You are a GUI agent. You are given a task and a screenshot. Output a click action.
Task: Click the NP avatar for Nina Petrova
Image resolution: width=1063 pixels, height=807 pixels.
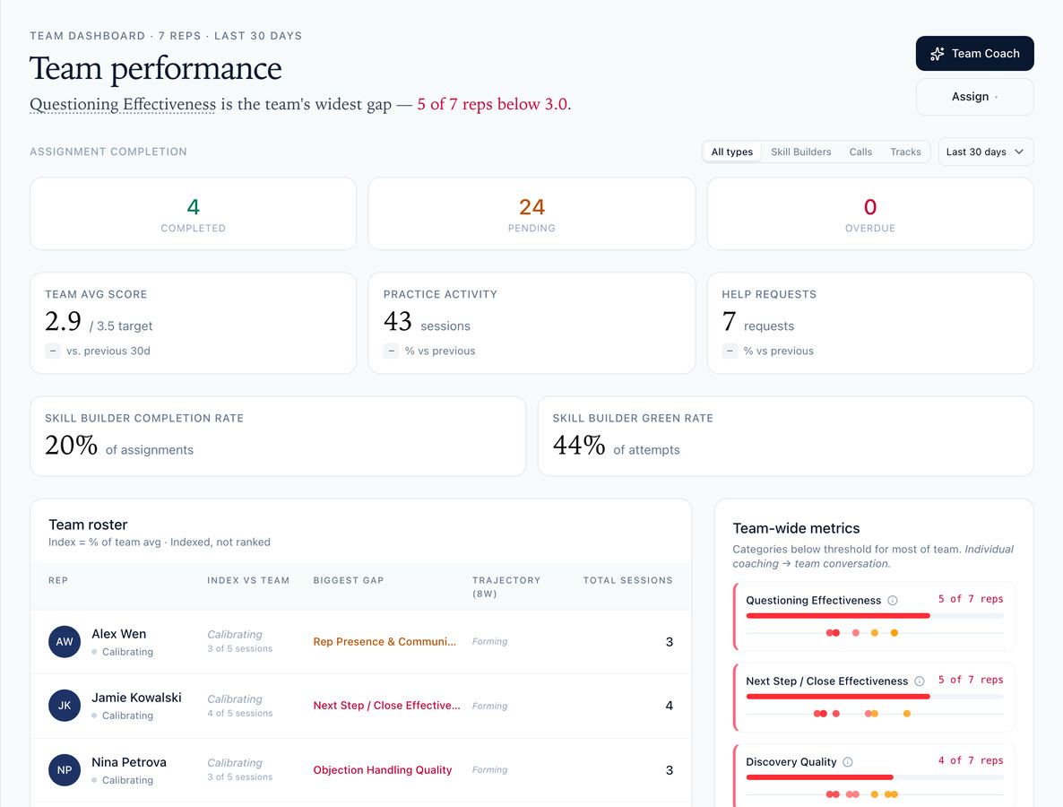(x=65, y=769)
